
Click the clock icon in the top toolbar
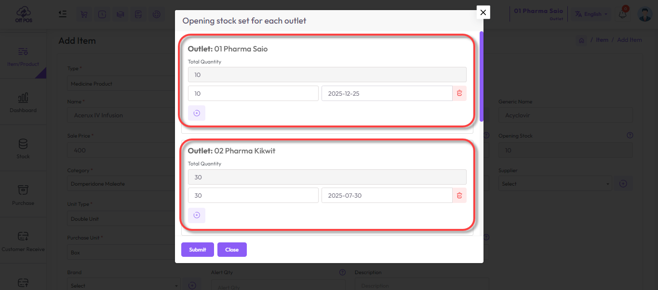[102, 14]
